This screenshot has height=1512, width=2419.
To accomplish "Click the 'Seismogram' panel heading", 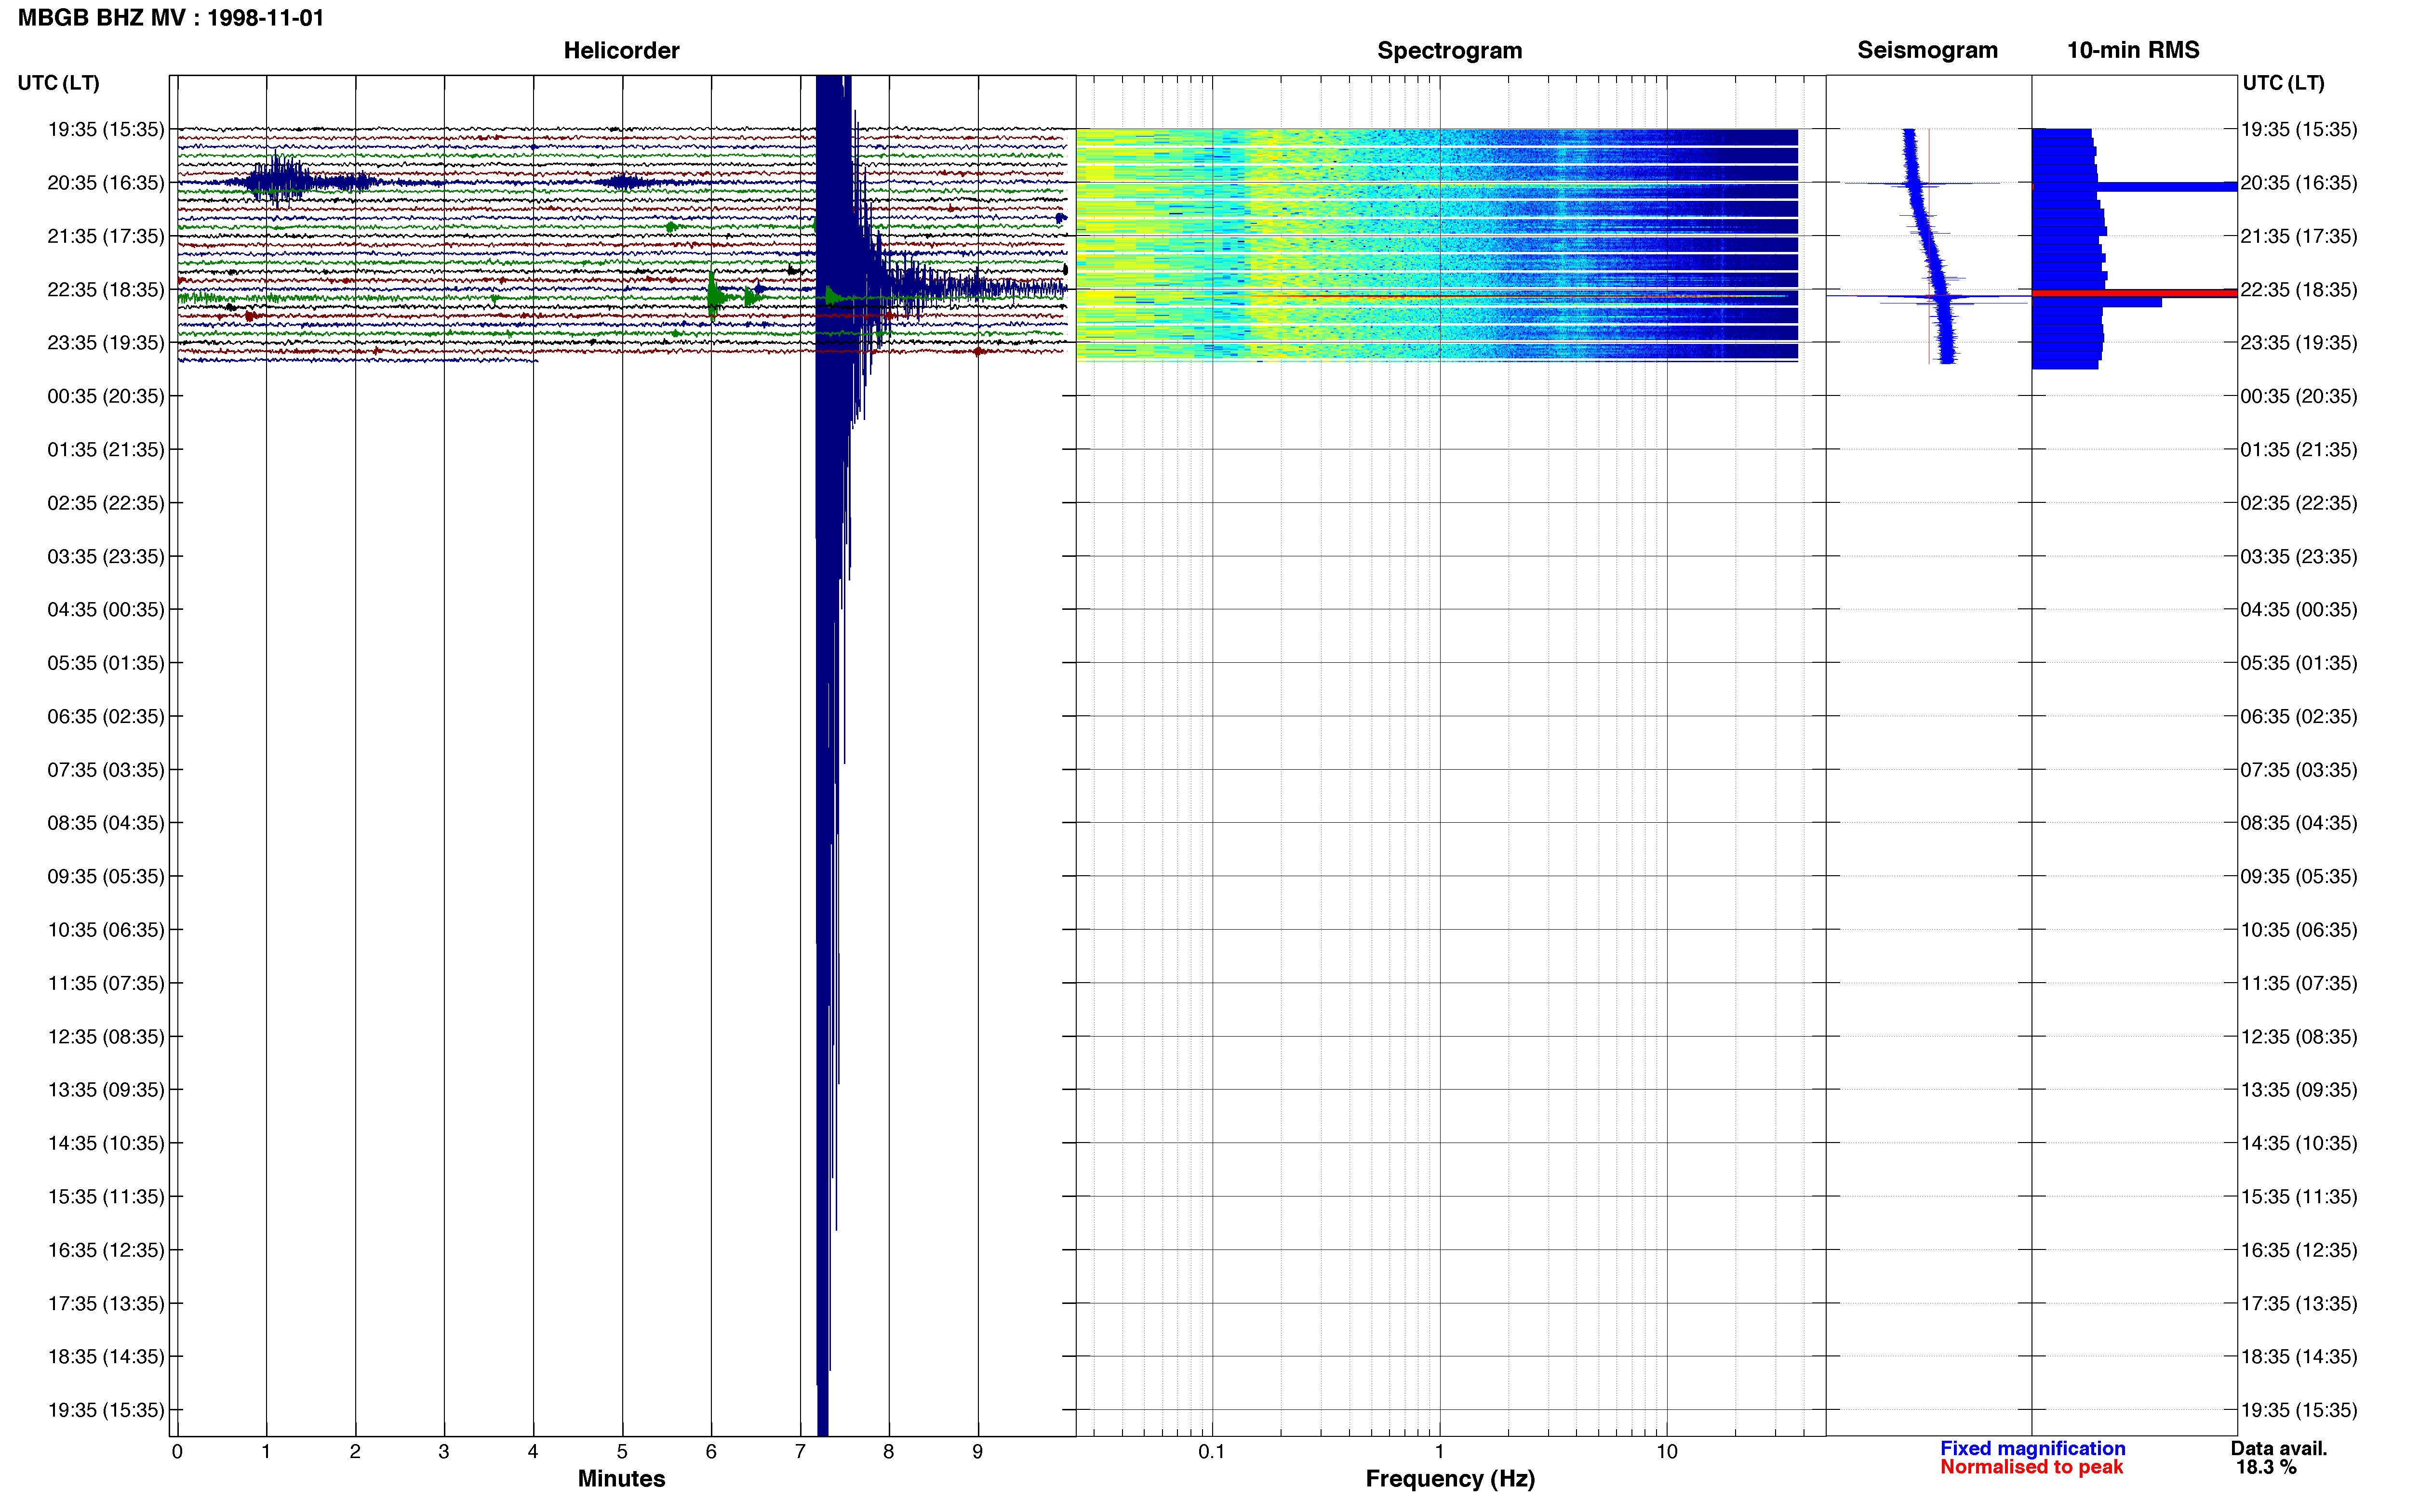I will click(x=1927, y=50).
